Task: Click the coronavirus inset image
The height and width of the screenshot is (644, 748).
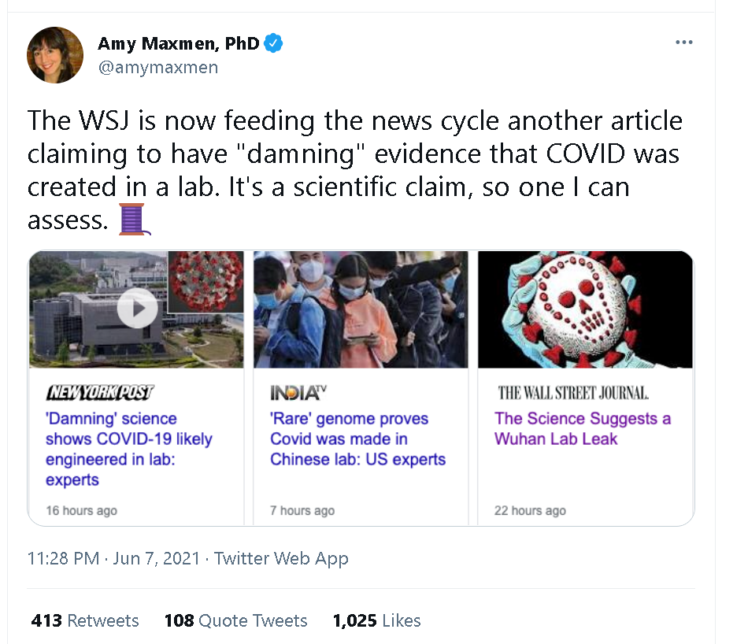Action: pos(207,280)
